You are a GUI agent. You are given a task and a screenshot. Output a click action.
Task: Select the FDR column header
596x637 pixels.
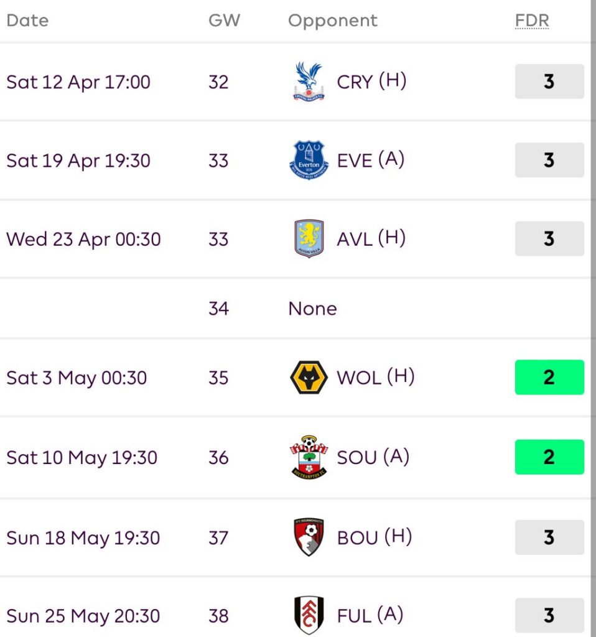click(532, 21)
